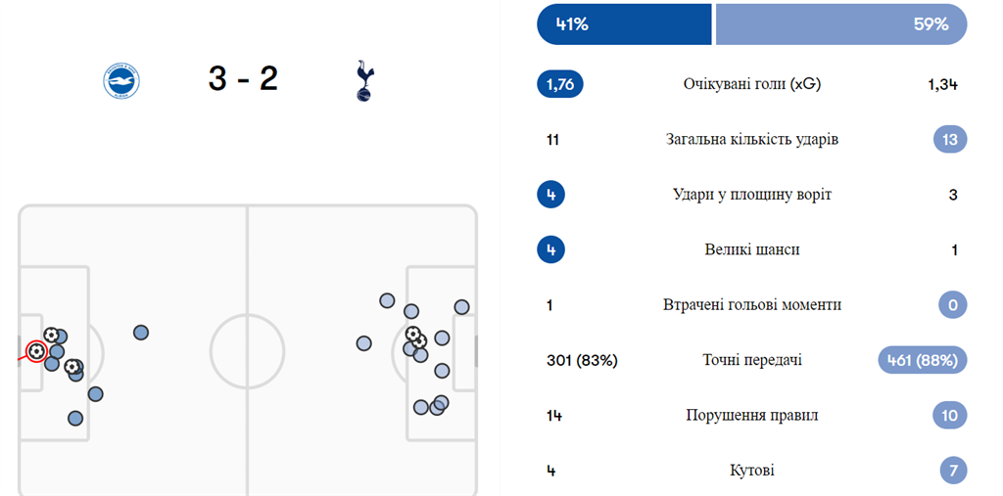Click the shot dot nearest the right touchline top
Screen dimensions: 1003x496
[x=461, y=307]
